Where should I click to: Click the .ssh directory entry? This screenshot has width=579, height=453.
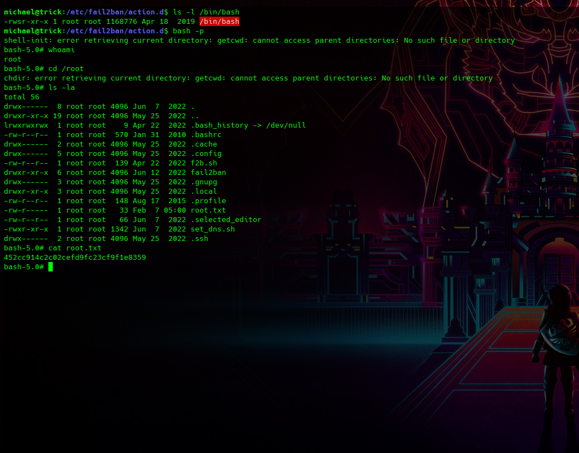click(199, 239)
